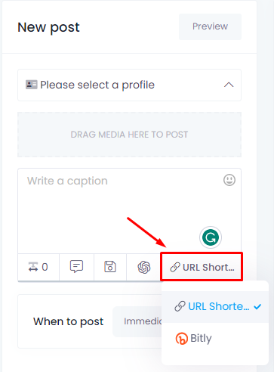274x372 pixels.
Task: Open the When to post Immediately dropdown
Action: pos(138,321)
